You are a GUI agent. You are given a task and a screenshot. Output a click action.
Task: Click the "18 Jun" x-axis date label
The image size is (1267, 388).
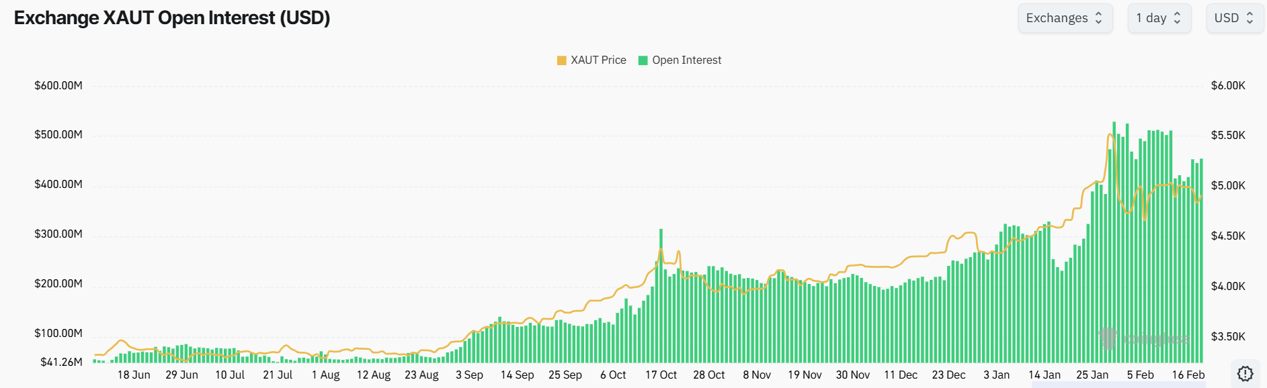click(134, 375)
